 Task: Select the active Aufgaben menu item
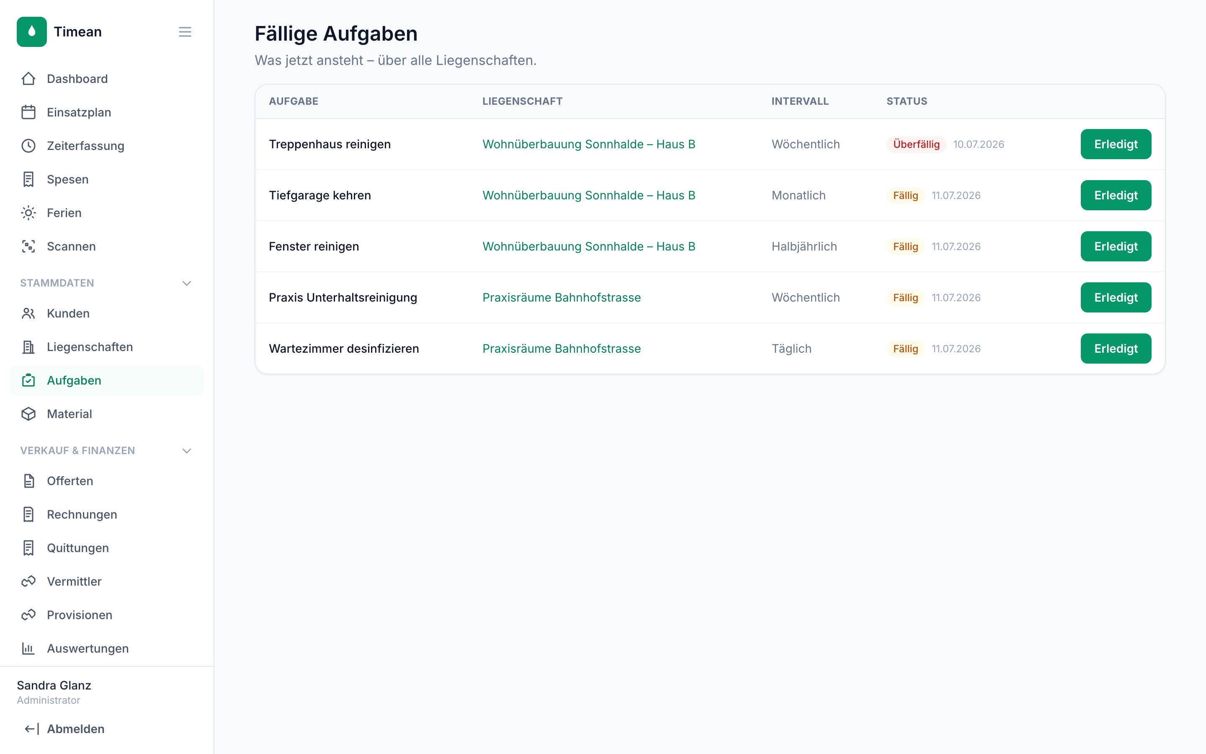pyautogui.click(x=107, y=380)
